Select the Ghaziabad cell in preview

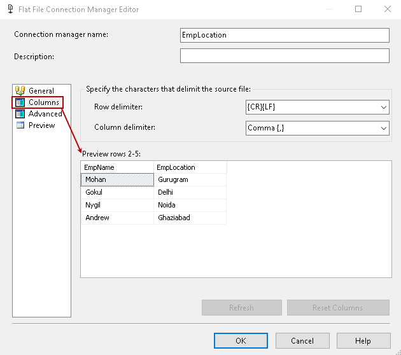pos(190,218)
